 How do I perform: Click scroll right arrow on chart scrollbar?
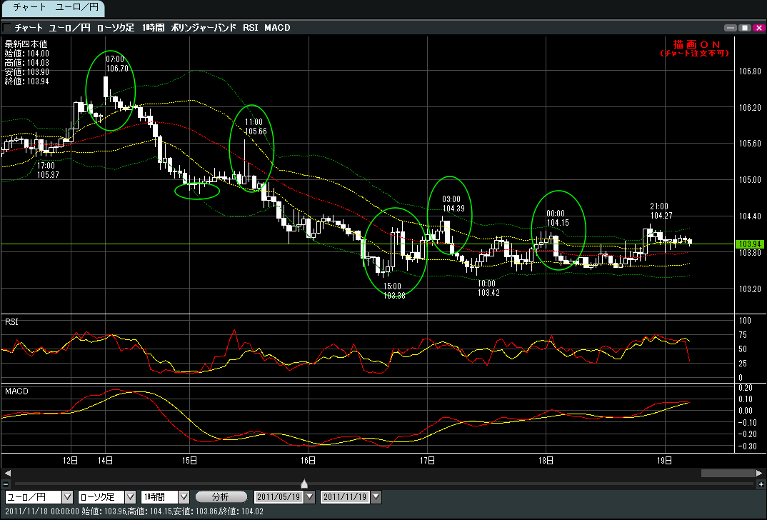760,473
